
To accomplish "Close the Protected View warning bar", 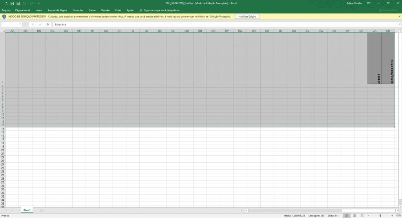I will [399, 16].
